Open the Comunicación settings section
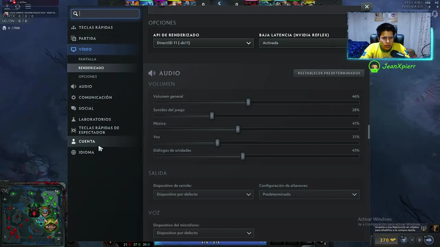Image resolution: width=440 pixels, height=247 pixels. [105, 97]
